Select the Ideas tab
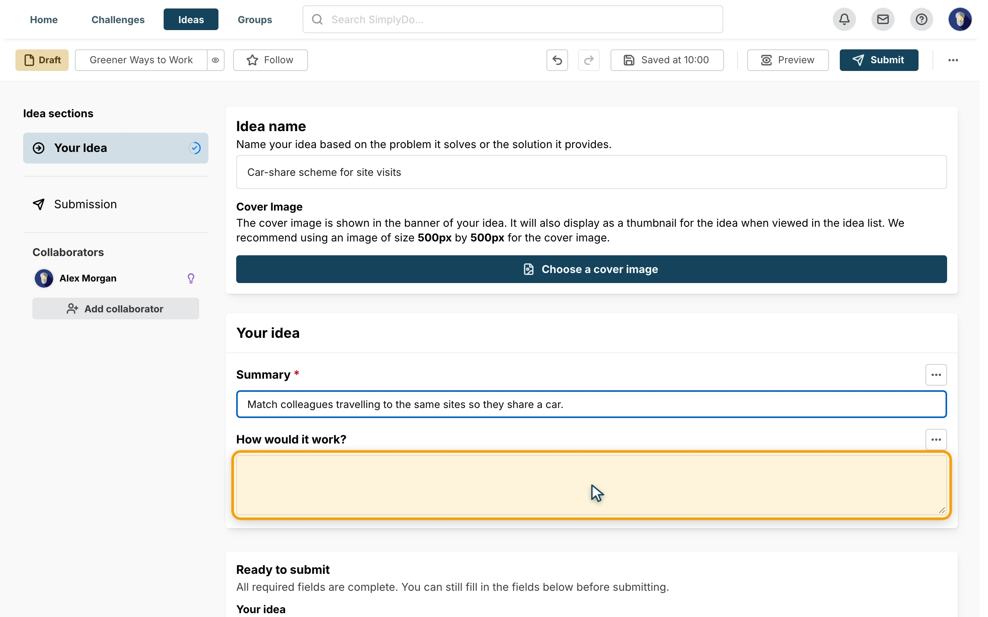The width and height of the screenshot is (988, 617). (x=191, y=20)
